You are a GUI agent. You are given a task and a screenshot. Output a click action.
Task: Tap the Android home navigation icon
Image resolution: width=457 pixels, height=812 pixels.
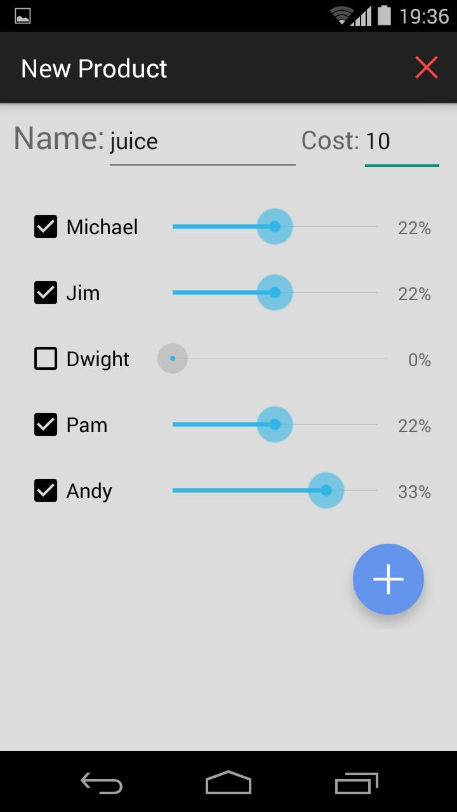228,783
